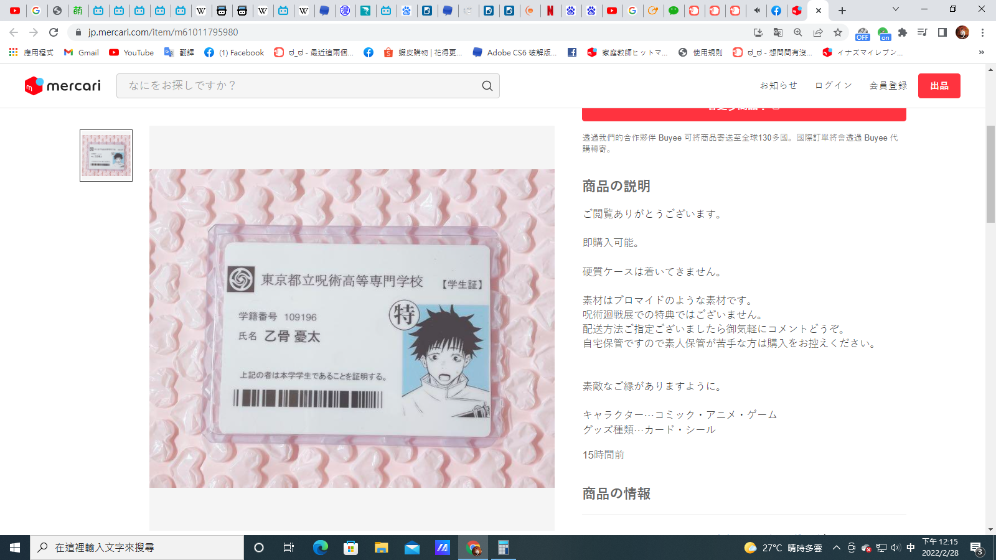This screenshot has width=996, height=560.
Task: Expand the bookmarks overflow chevron
Action: click(x=982, y=53)
